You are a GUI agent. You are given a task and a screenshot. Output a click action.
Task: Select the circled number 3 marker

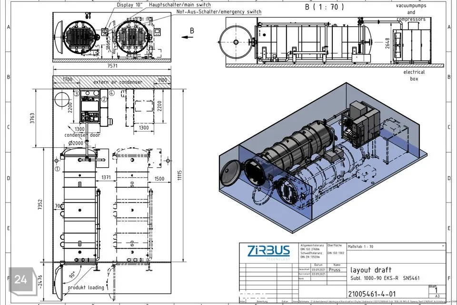(x=76, y=93)
